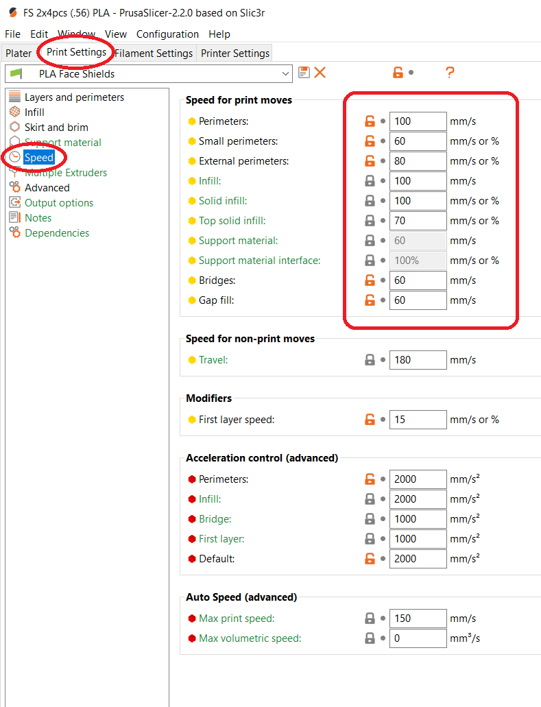This screenshot has height=707, width=541.
Task: Toggle the orange lock next to Perimeters speed
Action: click(x=370, y=121)
